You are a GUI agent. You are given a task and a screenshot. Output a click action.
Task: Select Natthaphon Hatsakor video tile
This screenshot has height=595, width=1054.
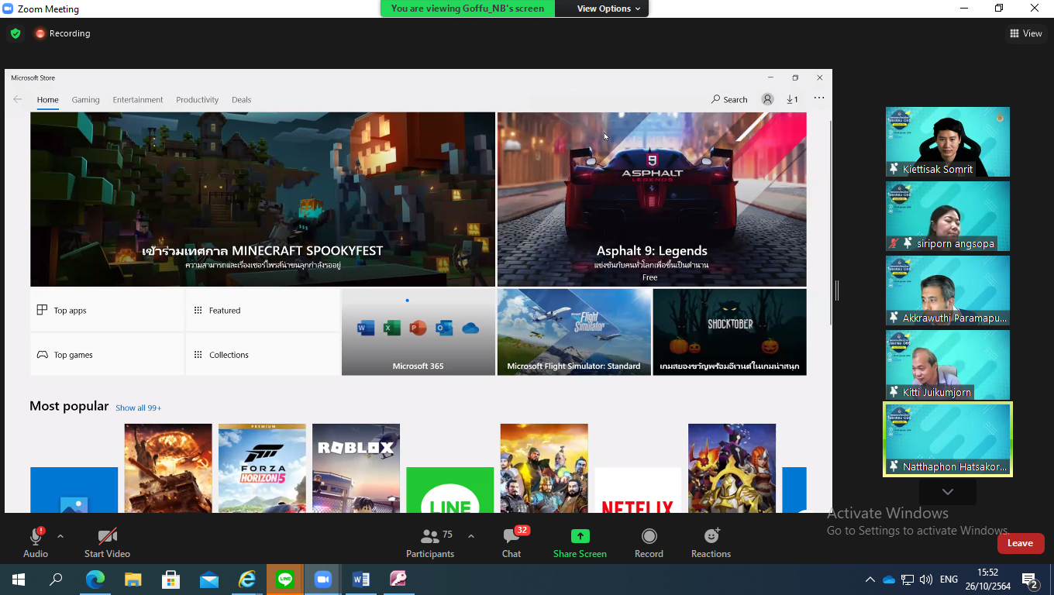click(x=948, y=439)
